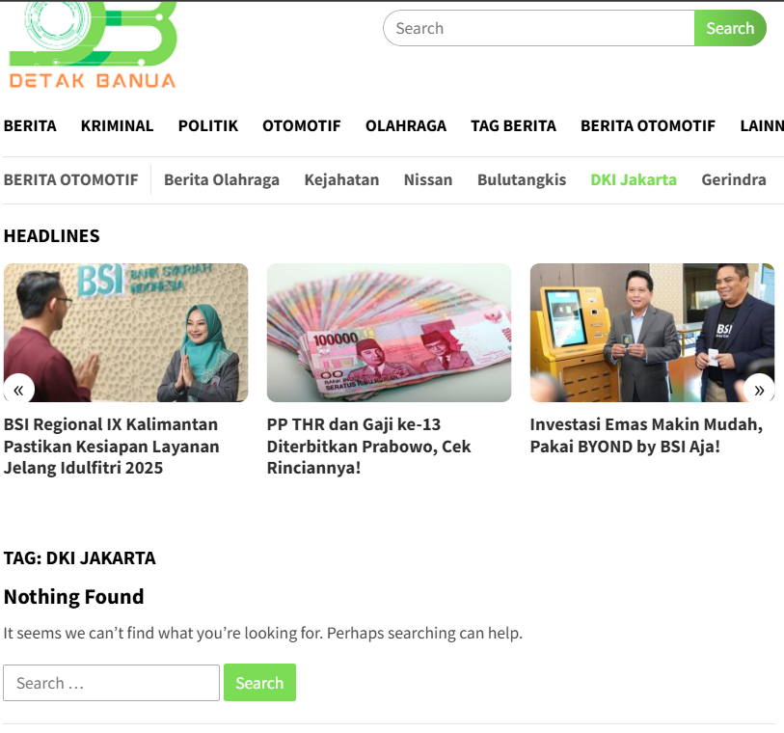Select the Kejahatan tag link
784x733 pixels.
[x=341, y=179]
